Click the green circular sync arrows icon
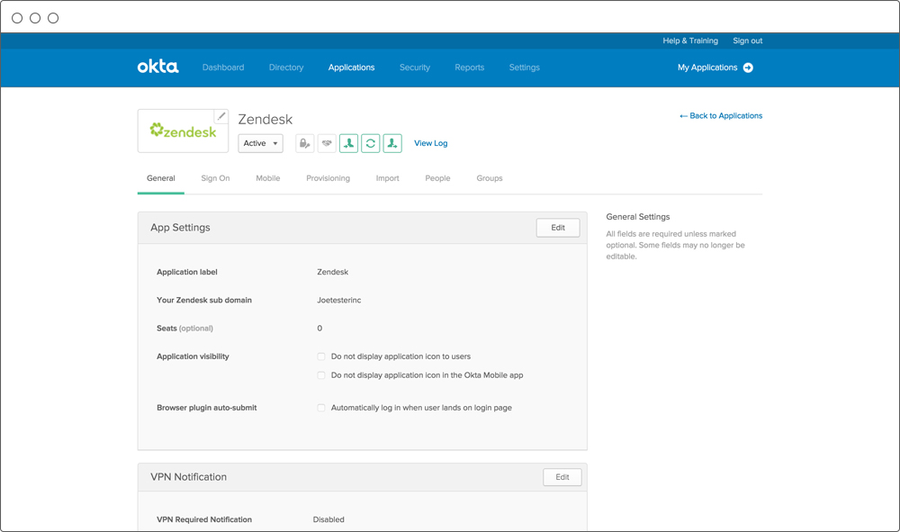The width and height of the screenshot is (900, 532). pyautogui.click(x=370, y=143)
